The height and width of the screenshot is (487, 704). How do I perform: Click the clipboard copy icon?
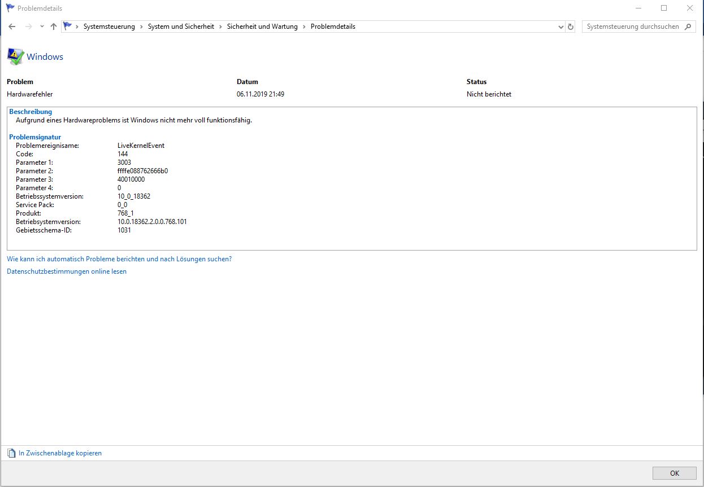11,453
